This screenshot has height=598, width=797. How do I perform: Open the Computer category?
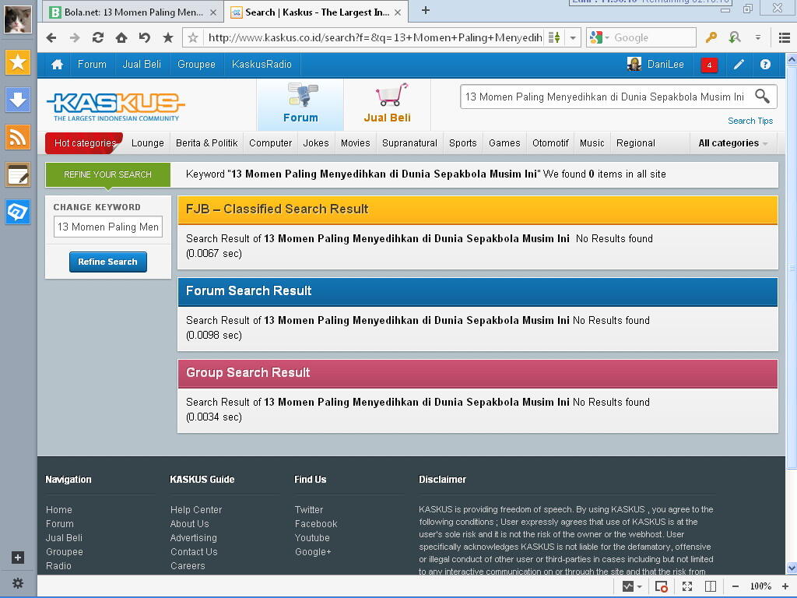point(270,143)
